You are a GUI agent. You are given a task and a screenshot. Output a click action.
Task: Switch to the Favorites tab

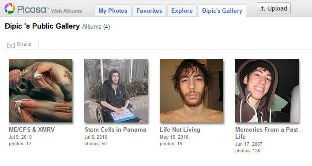tap(149, 11)
